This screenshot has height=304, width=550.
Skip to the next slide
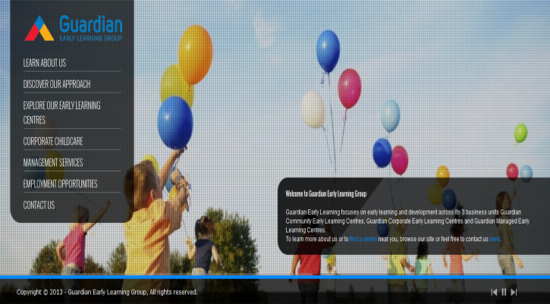point(514,292)
